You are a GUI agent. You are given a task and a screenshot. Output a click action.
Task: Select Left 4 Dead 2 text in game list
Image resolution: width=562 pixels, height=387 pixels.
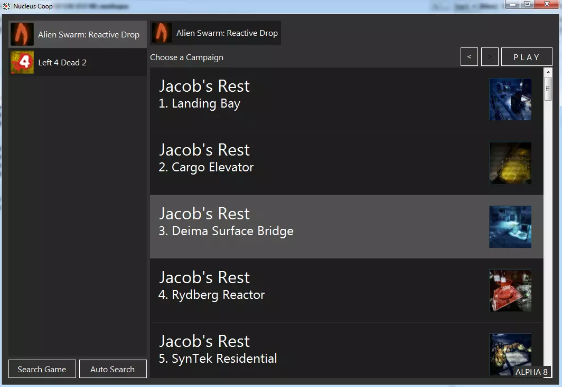(x=62, y=62)
